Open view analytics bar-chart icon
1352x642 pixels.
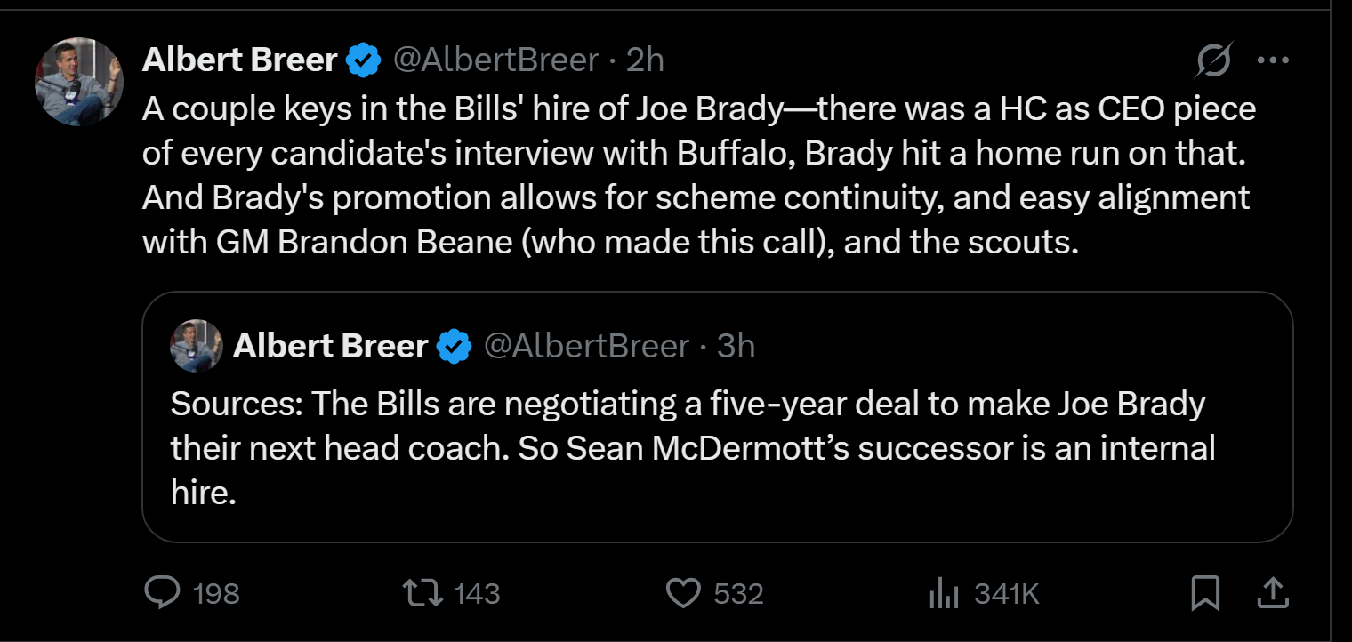pos(944,593)
